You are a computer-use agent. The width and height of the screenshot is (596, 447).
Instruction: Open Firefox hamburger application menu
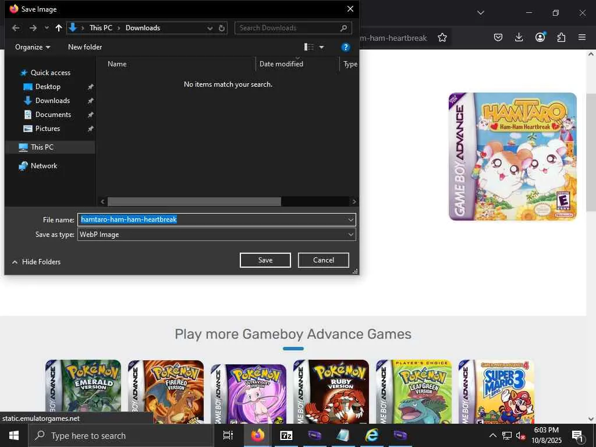(x=582, y=37)
